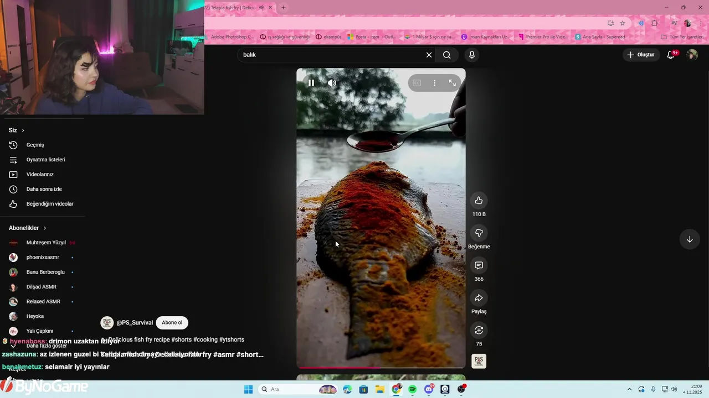Open phoenixxasmr subscription channel
709x398 pixels.
pyautogui.click(x=43, y=257)
